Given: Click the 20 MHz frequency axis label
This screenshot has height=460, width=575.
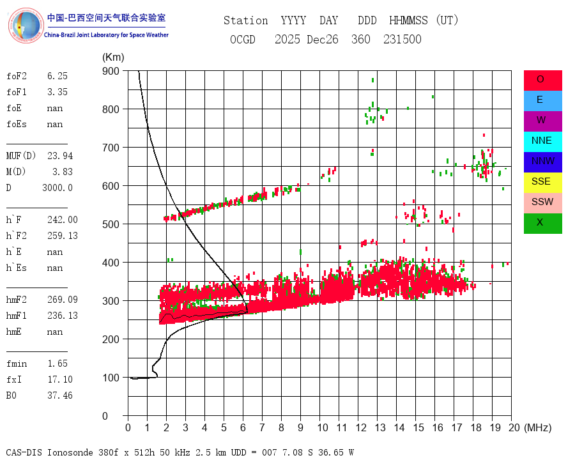Looking at the screenshot, I should 514,427.
